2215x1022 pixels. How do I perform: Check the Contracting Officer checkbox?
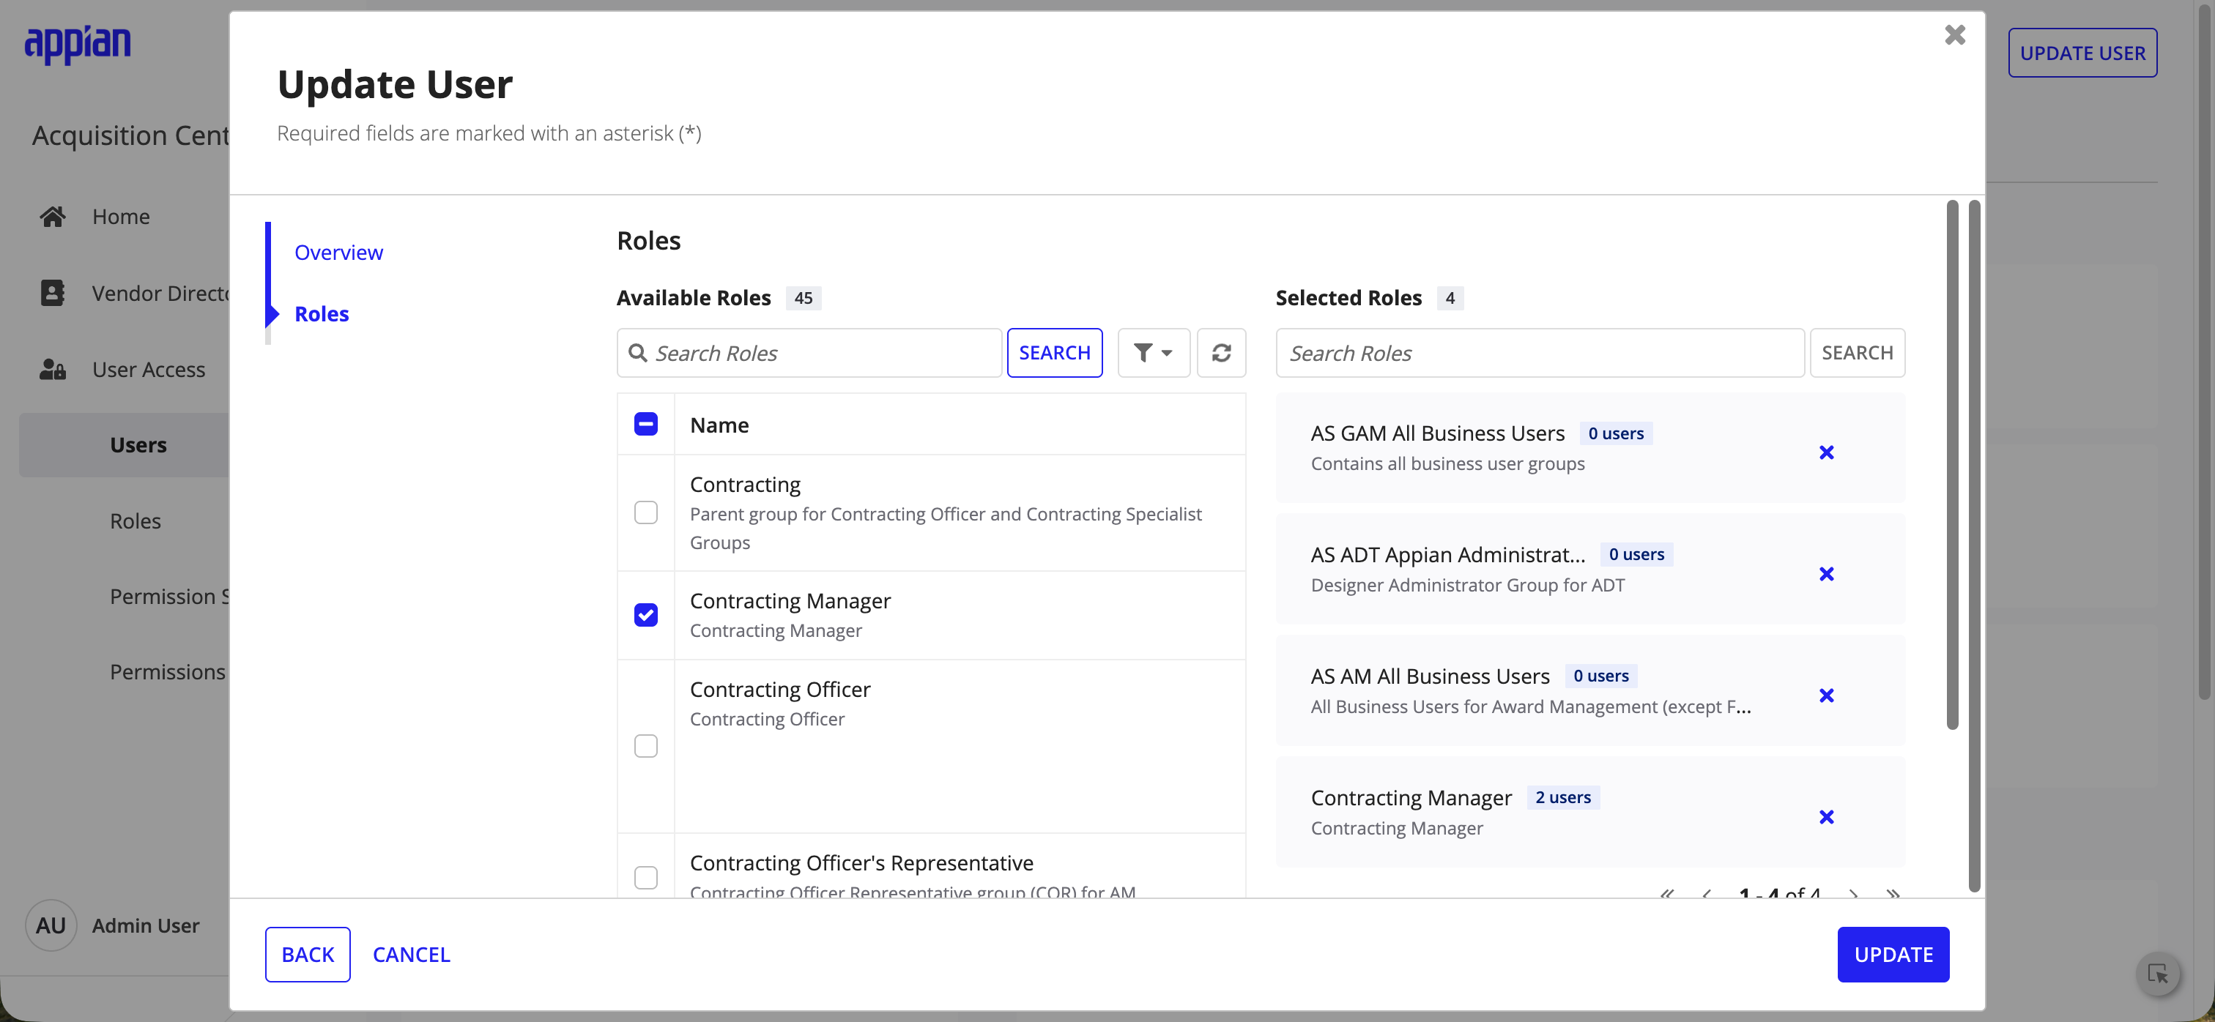point(646,746)
